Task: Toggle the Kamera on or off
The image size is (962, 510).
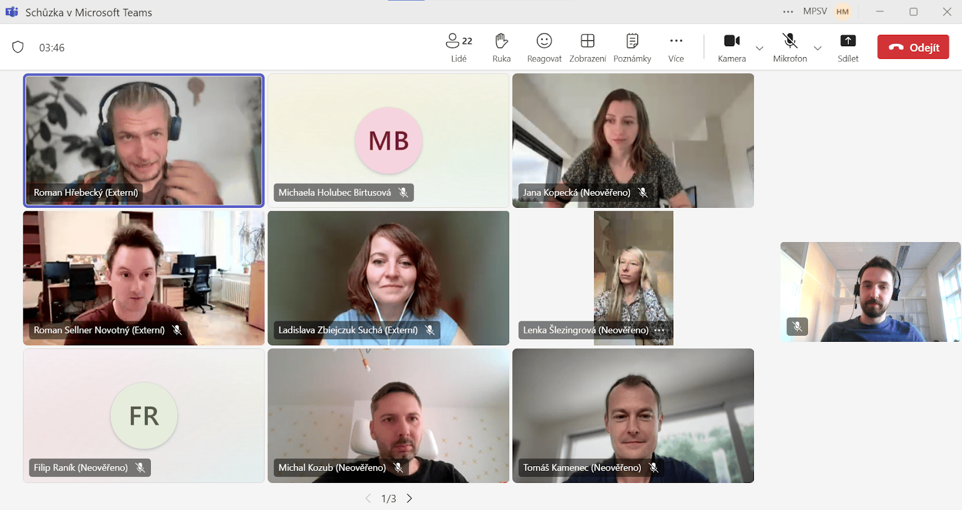Action: click(x=732, y=47)
